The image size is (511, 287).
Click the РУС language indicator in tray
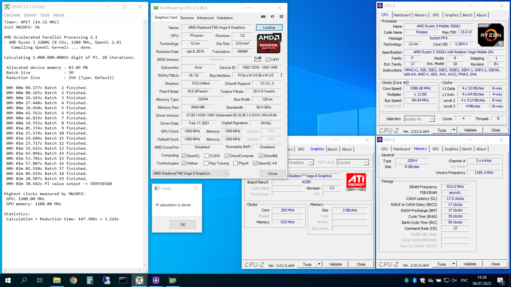[x=464, y=280]
